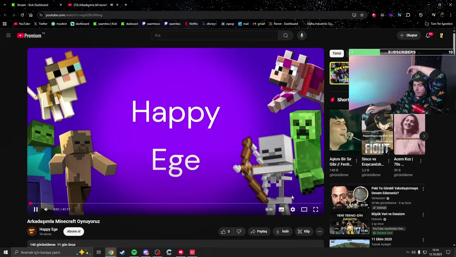This screenshot has height=257, width=456.
Task: Mute the video player volume
Action: pyautogui.click(x=46, y=209)
